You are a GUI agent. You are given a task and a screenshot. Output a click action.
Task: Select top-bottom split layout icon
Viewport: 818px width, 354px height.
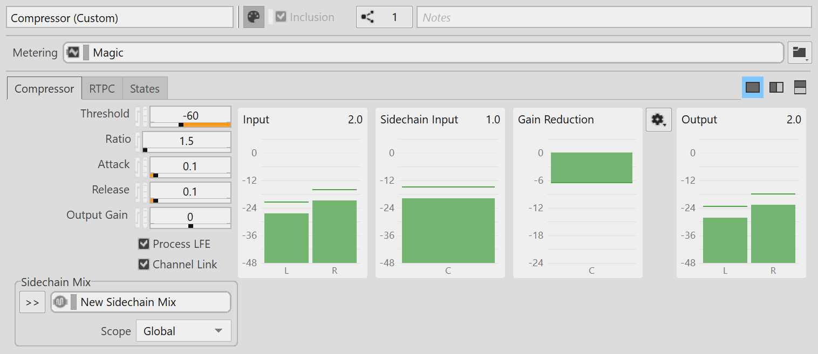(800, 87)
